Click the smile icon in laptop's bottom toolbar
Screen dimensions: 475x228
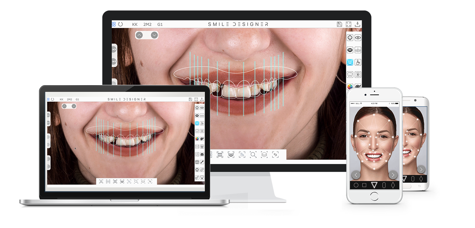[x=122, y=181]
